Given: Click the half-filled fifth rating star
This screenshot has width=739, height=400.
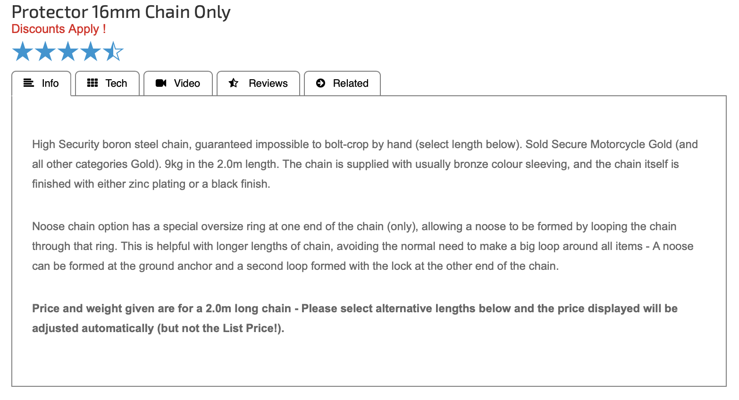Looking at the screenshot, I should 113,51.
